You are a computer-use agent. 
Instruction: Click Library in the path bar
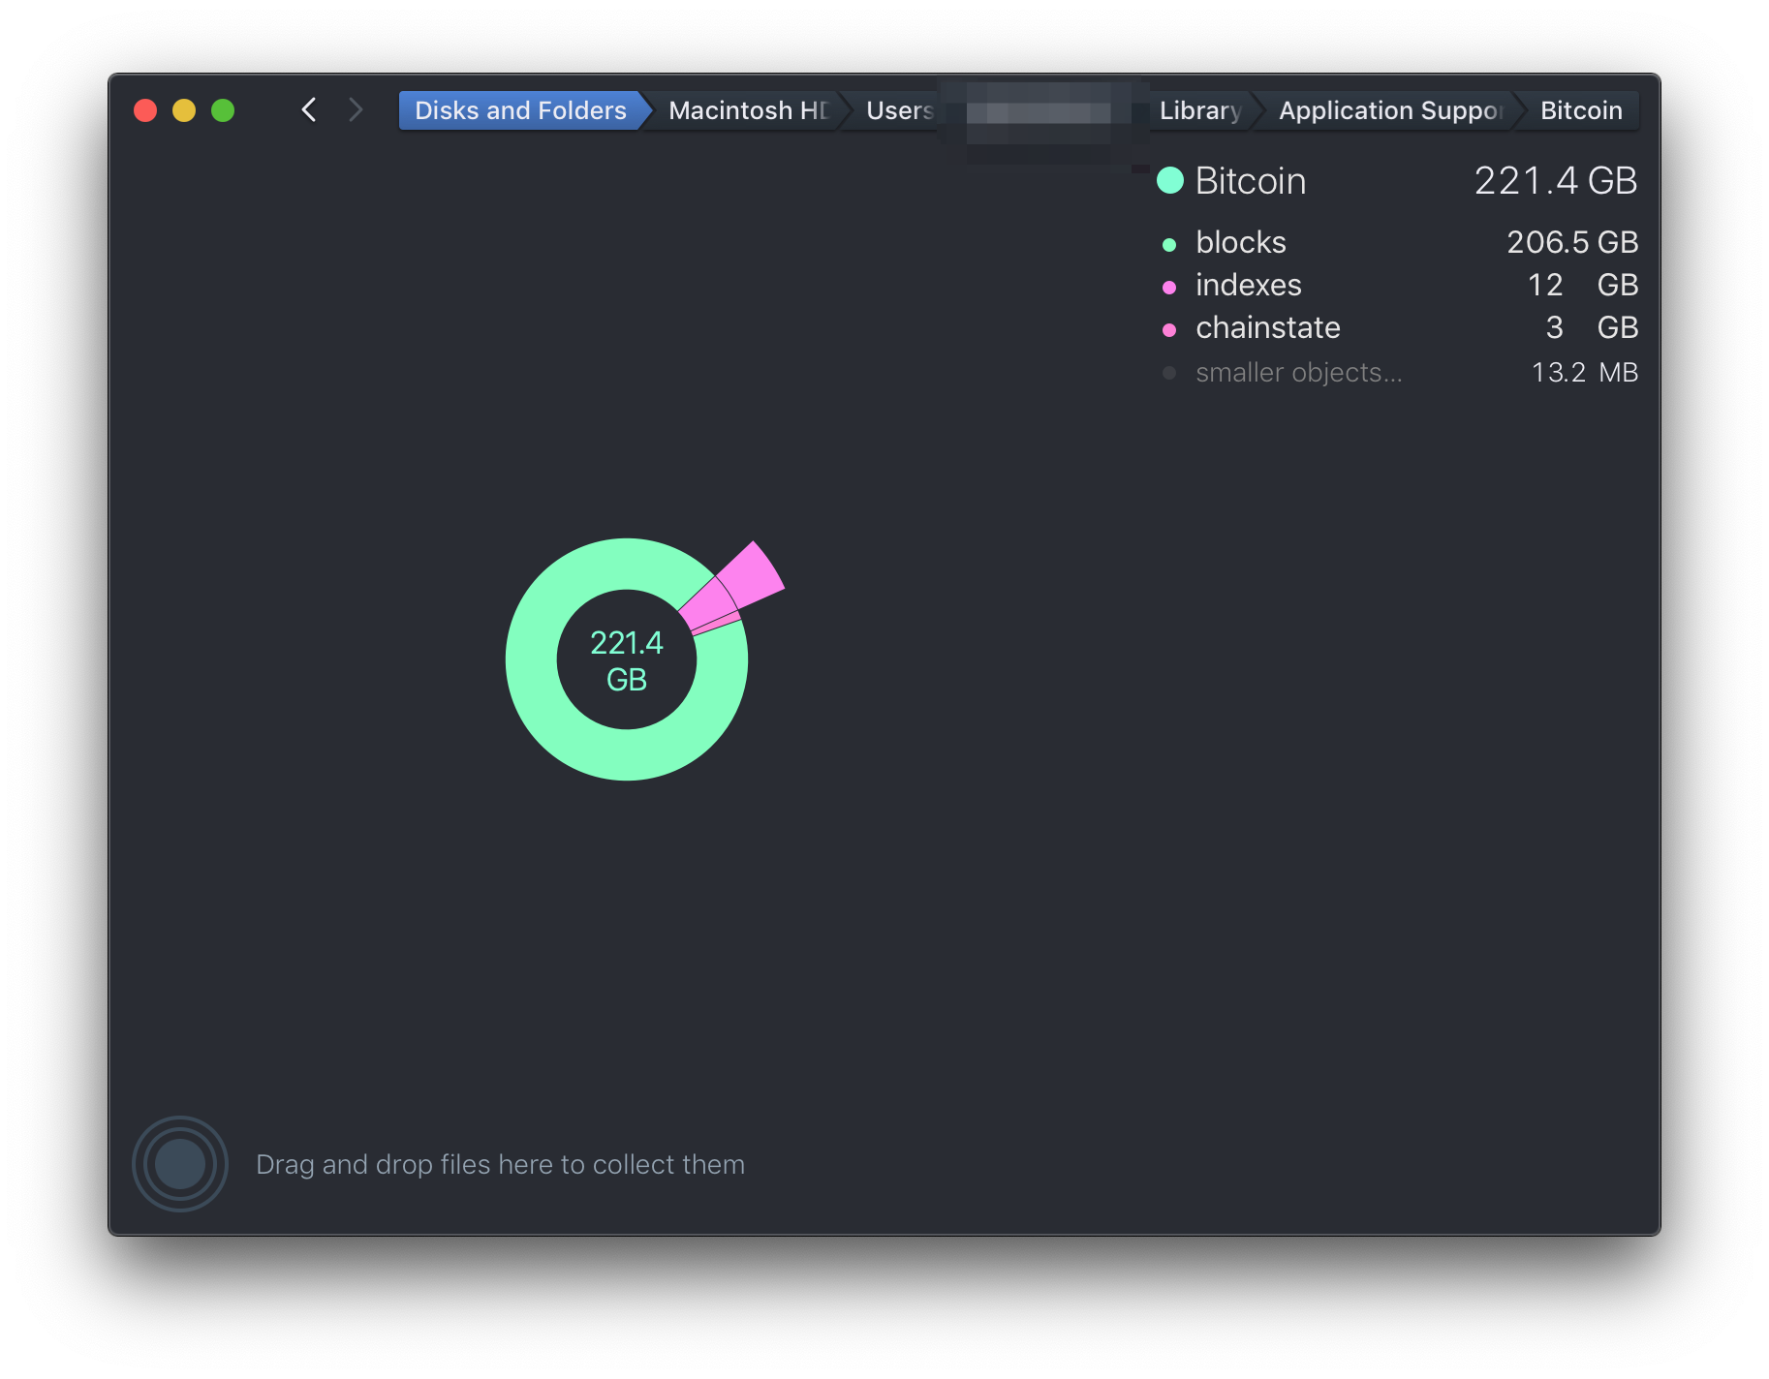(1199, 109)
